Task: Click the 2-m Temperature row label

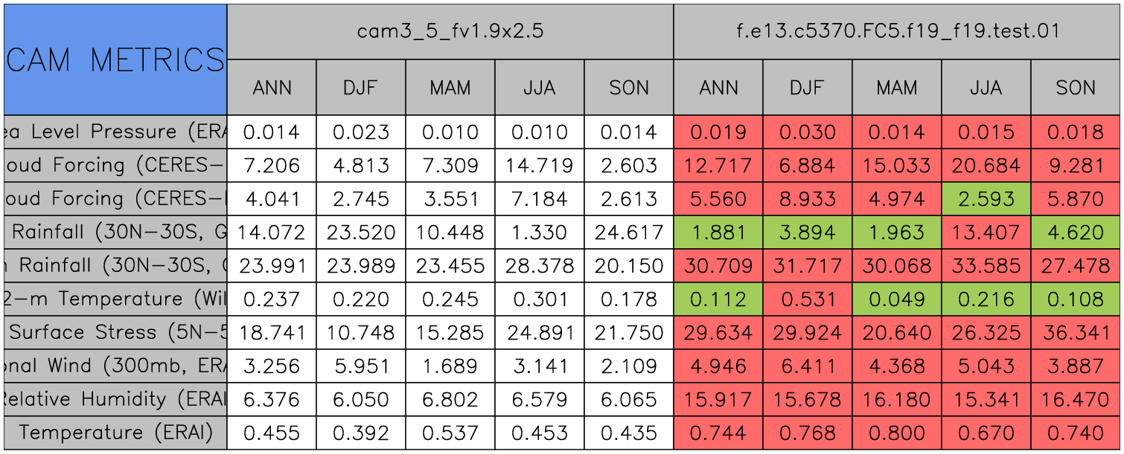Action: click(x=115, y=299)
